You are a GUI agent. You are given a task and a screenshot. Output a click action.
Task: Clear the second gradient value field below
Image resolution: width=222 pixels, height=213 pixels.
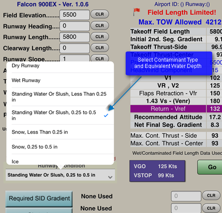(211, 208)
